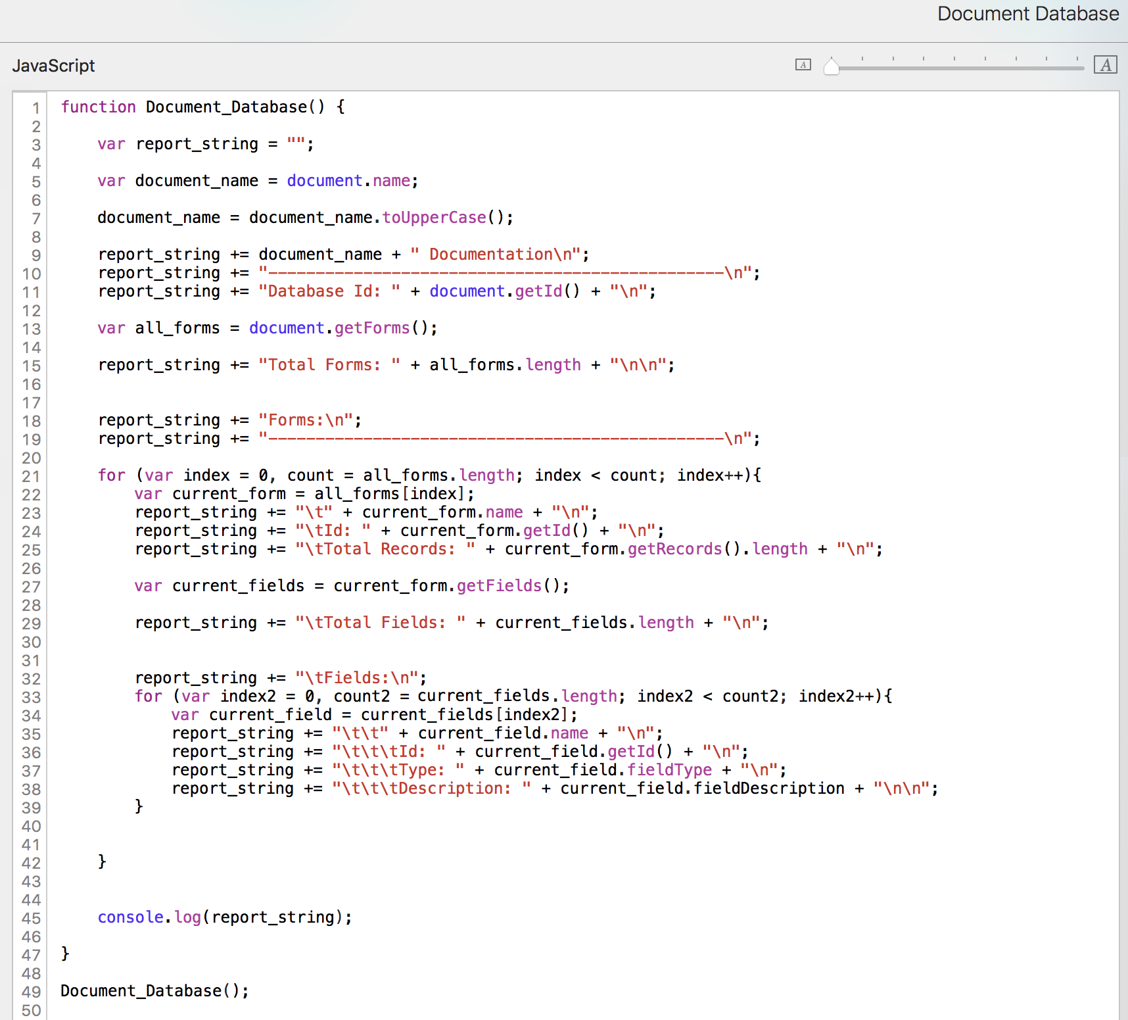Image resolution: width=1128 pixels, height=1020 pixels.
Task: Select line number 1 in the gutter
Action: pos(36,108)
